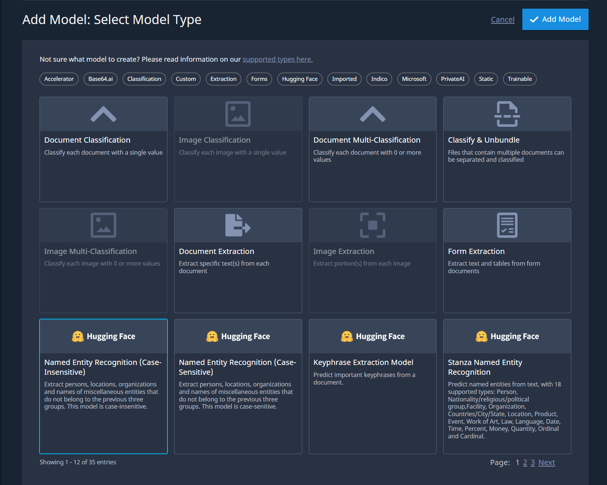Toggle the PrivateAI filter tag
This screenshot has width=607, height=485.
[x=453, y=79]
